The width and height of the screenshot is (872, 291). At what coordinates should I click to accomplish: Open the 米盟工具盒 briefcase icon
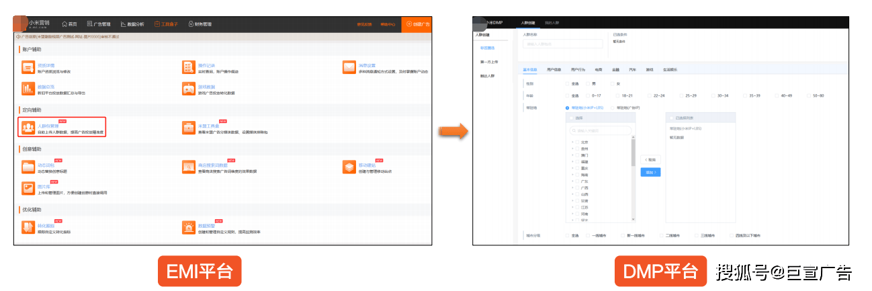tap(187, 127)
